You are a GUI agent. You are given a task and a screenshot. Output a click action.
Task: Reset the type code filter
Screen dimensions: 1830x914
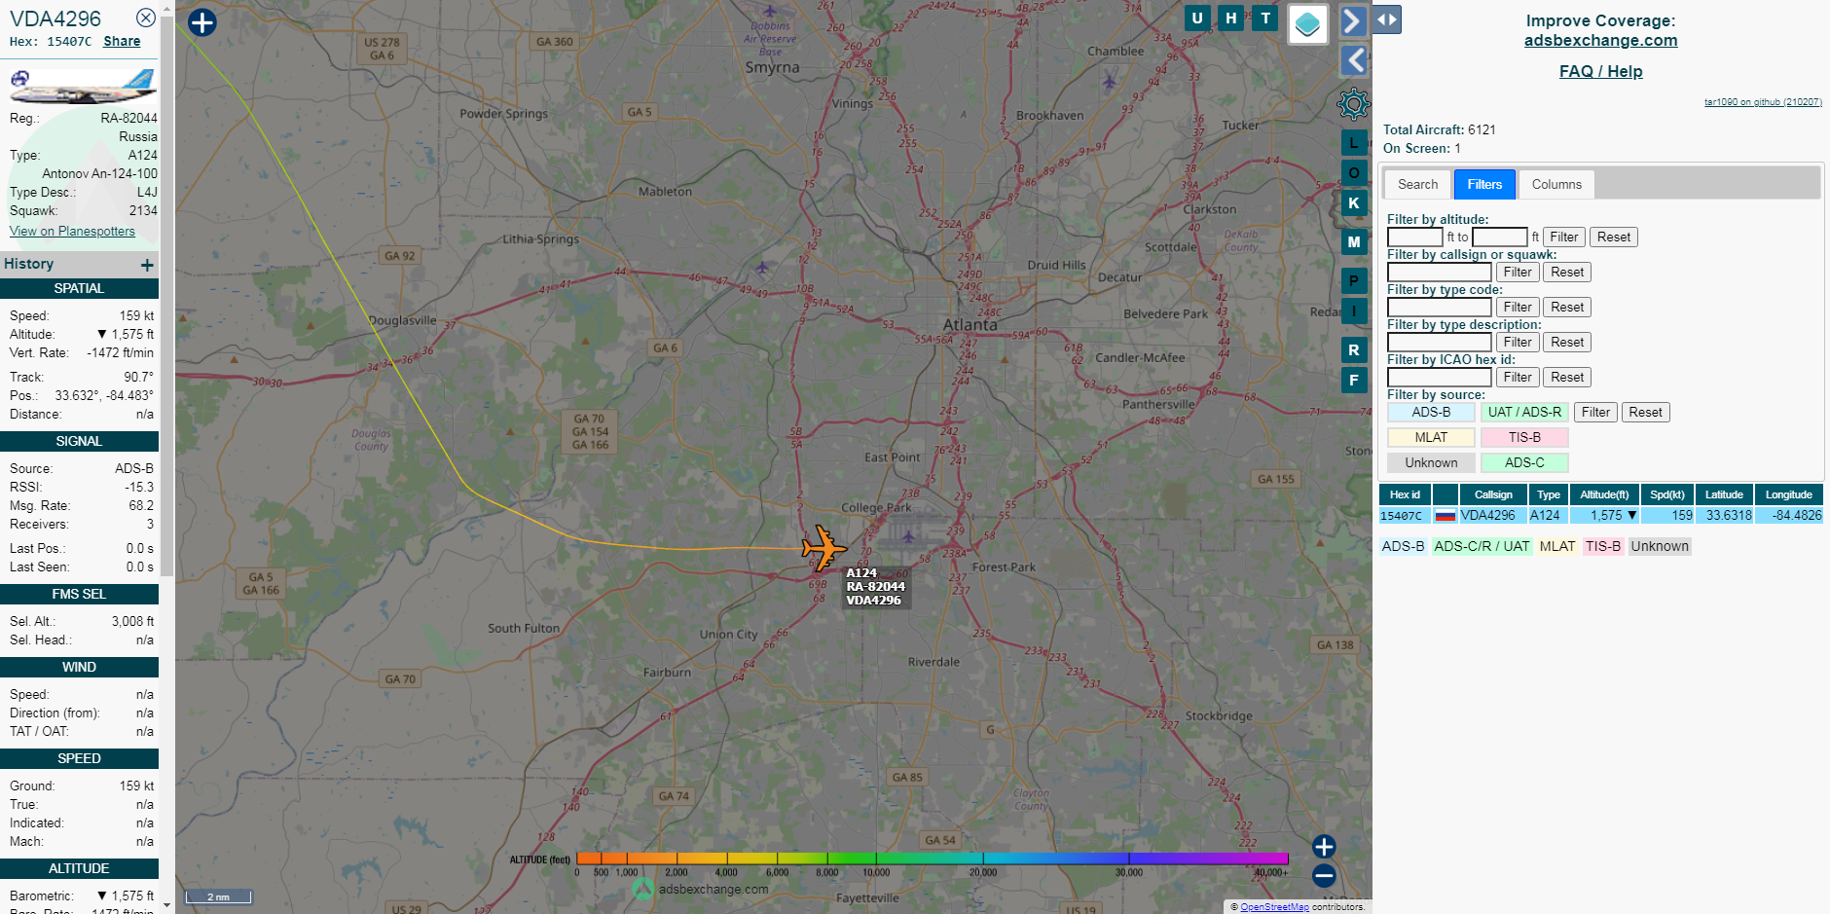click(x=1566, y=307)
